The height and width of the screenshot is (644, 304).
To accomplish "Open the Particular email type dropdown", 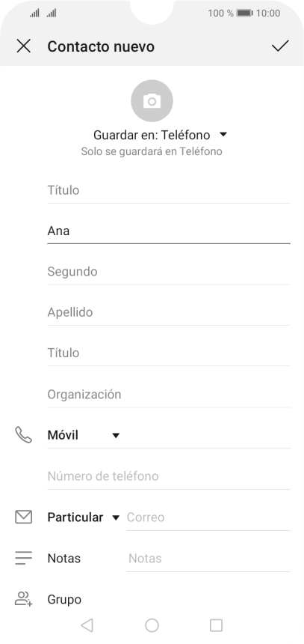I will pos(84,517).
